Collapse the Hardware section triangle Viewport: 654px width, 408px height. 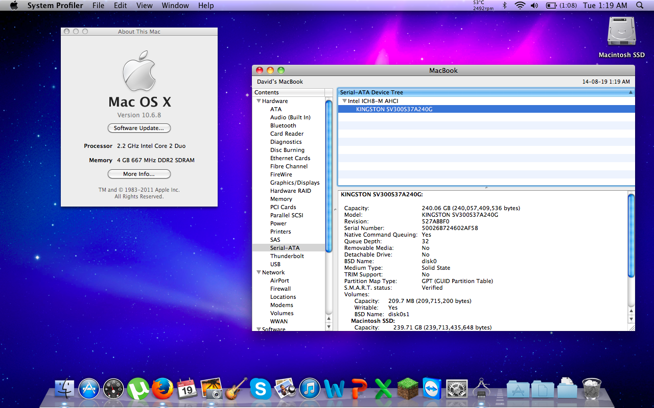258,101
